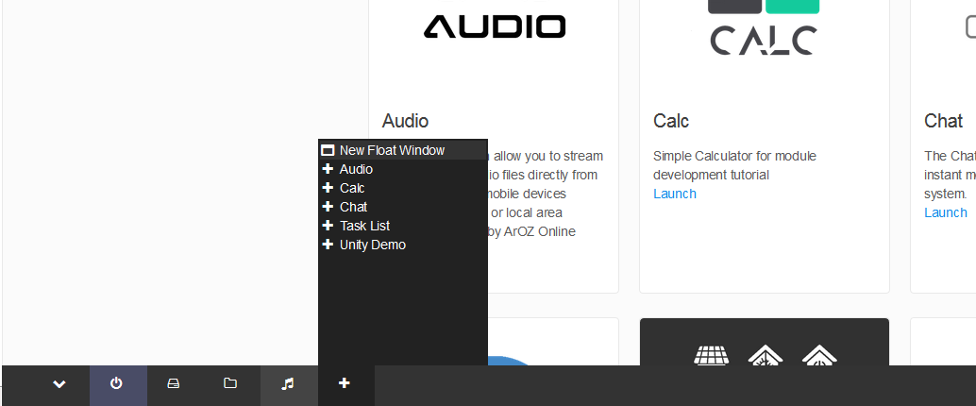976x406 pixels.
Task: Open the folder icon in the taskbar
Action: pos(230,383)
